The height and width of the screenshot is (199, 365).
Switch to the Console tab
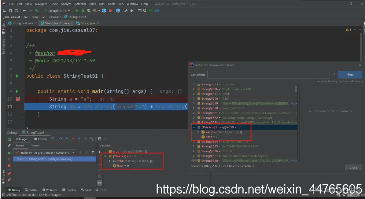pos(40,139)
